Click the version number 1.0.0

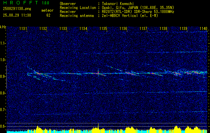point(45,3)
